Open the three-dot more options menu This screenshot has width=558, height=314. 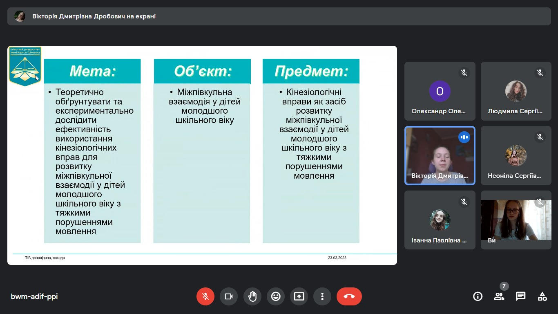[x=322, y=296]
